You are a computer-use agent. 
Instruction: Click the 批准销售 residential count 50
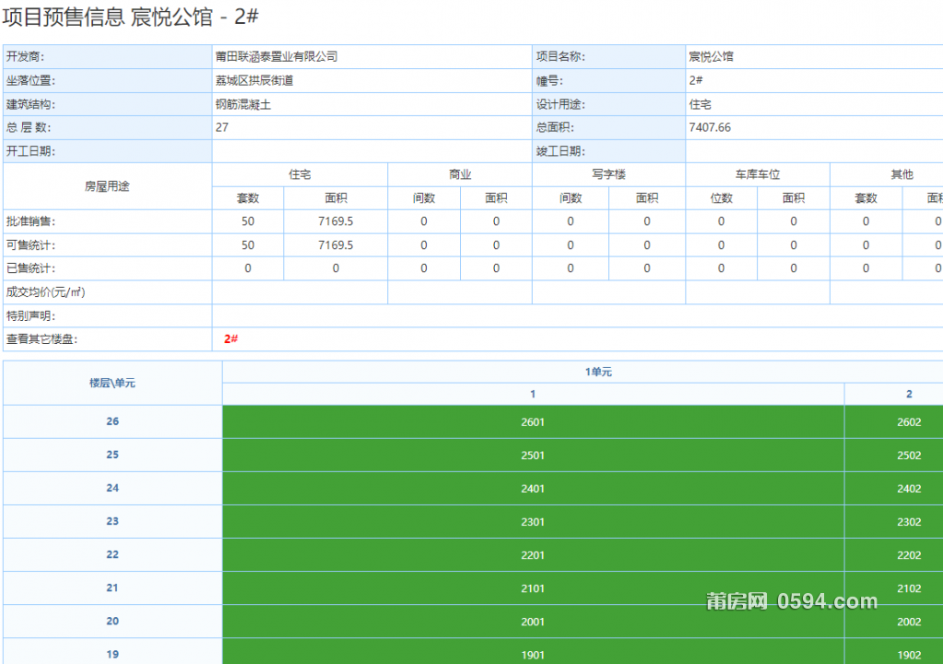pyautogui.click(x=248, y=221)
